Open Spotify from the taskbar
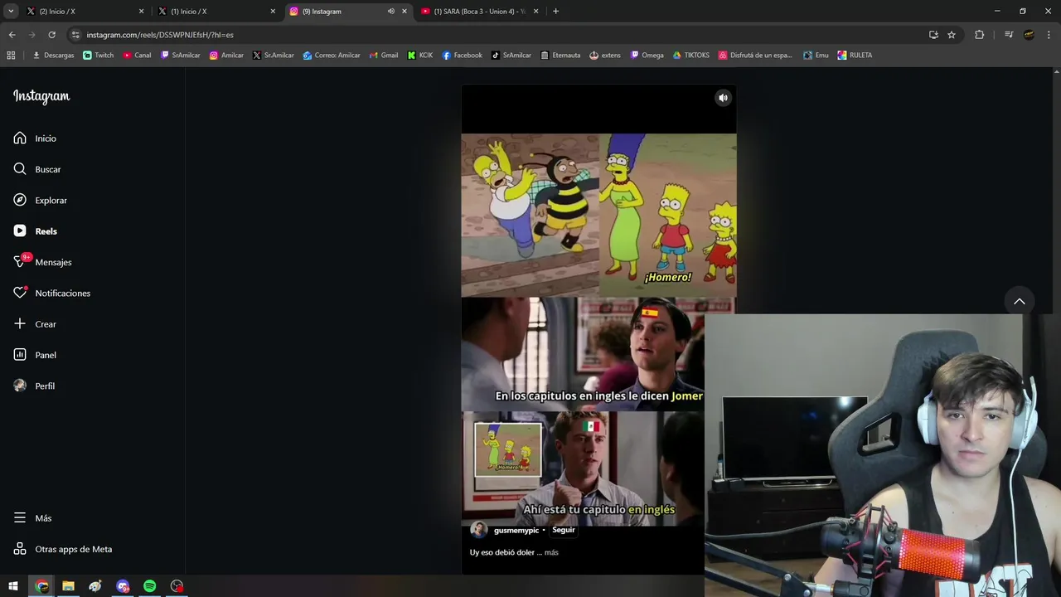 pyautogui.click(x=149, y=586)
